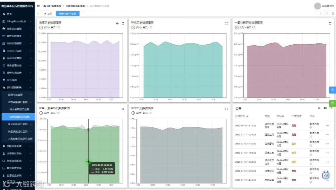The width and height of the screenshot is (336, 190).
Task: Expand 行业应用 sidebar menu
Action: pos(17,80)
